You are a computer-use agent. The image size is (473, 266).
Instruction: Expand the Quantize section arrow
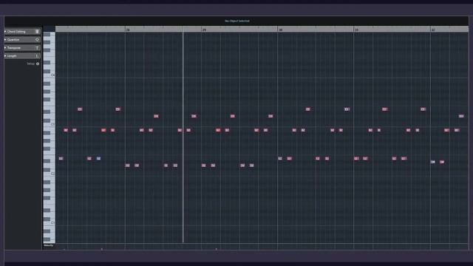[5, 39]
